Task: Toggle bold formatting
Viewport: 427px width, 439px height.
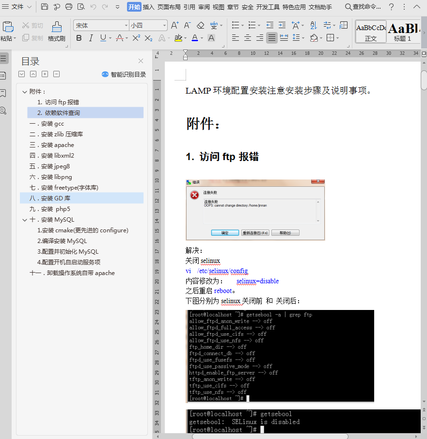Action: coord(79,38)
